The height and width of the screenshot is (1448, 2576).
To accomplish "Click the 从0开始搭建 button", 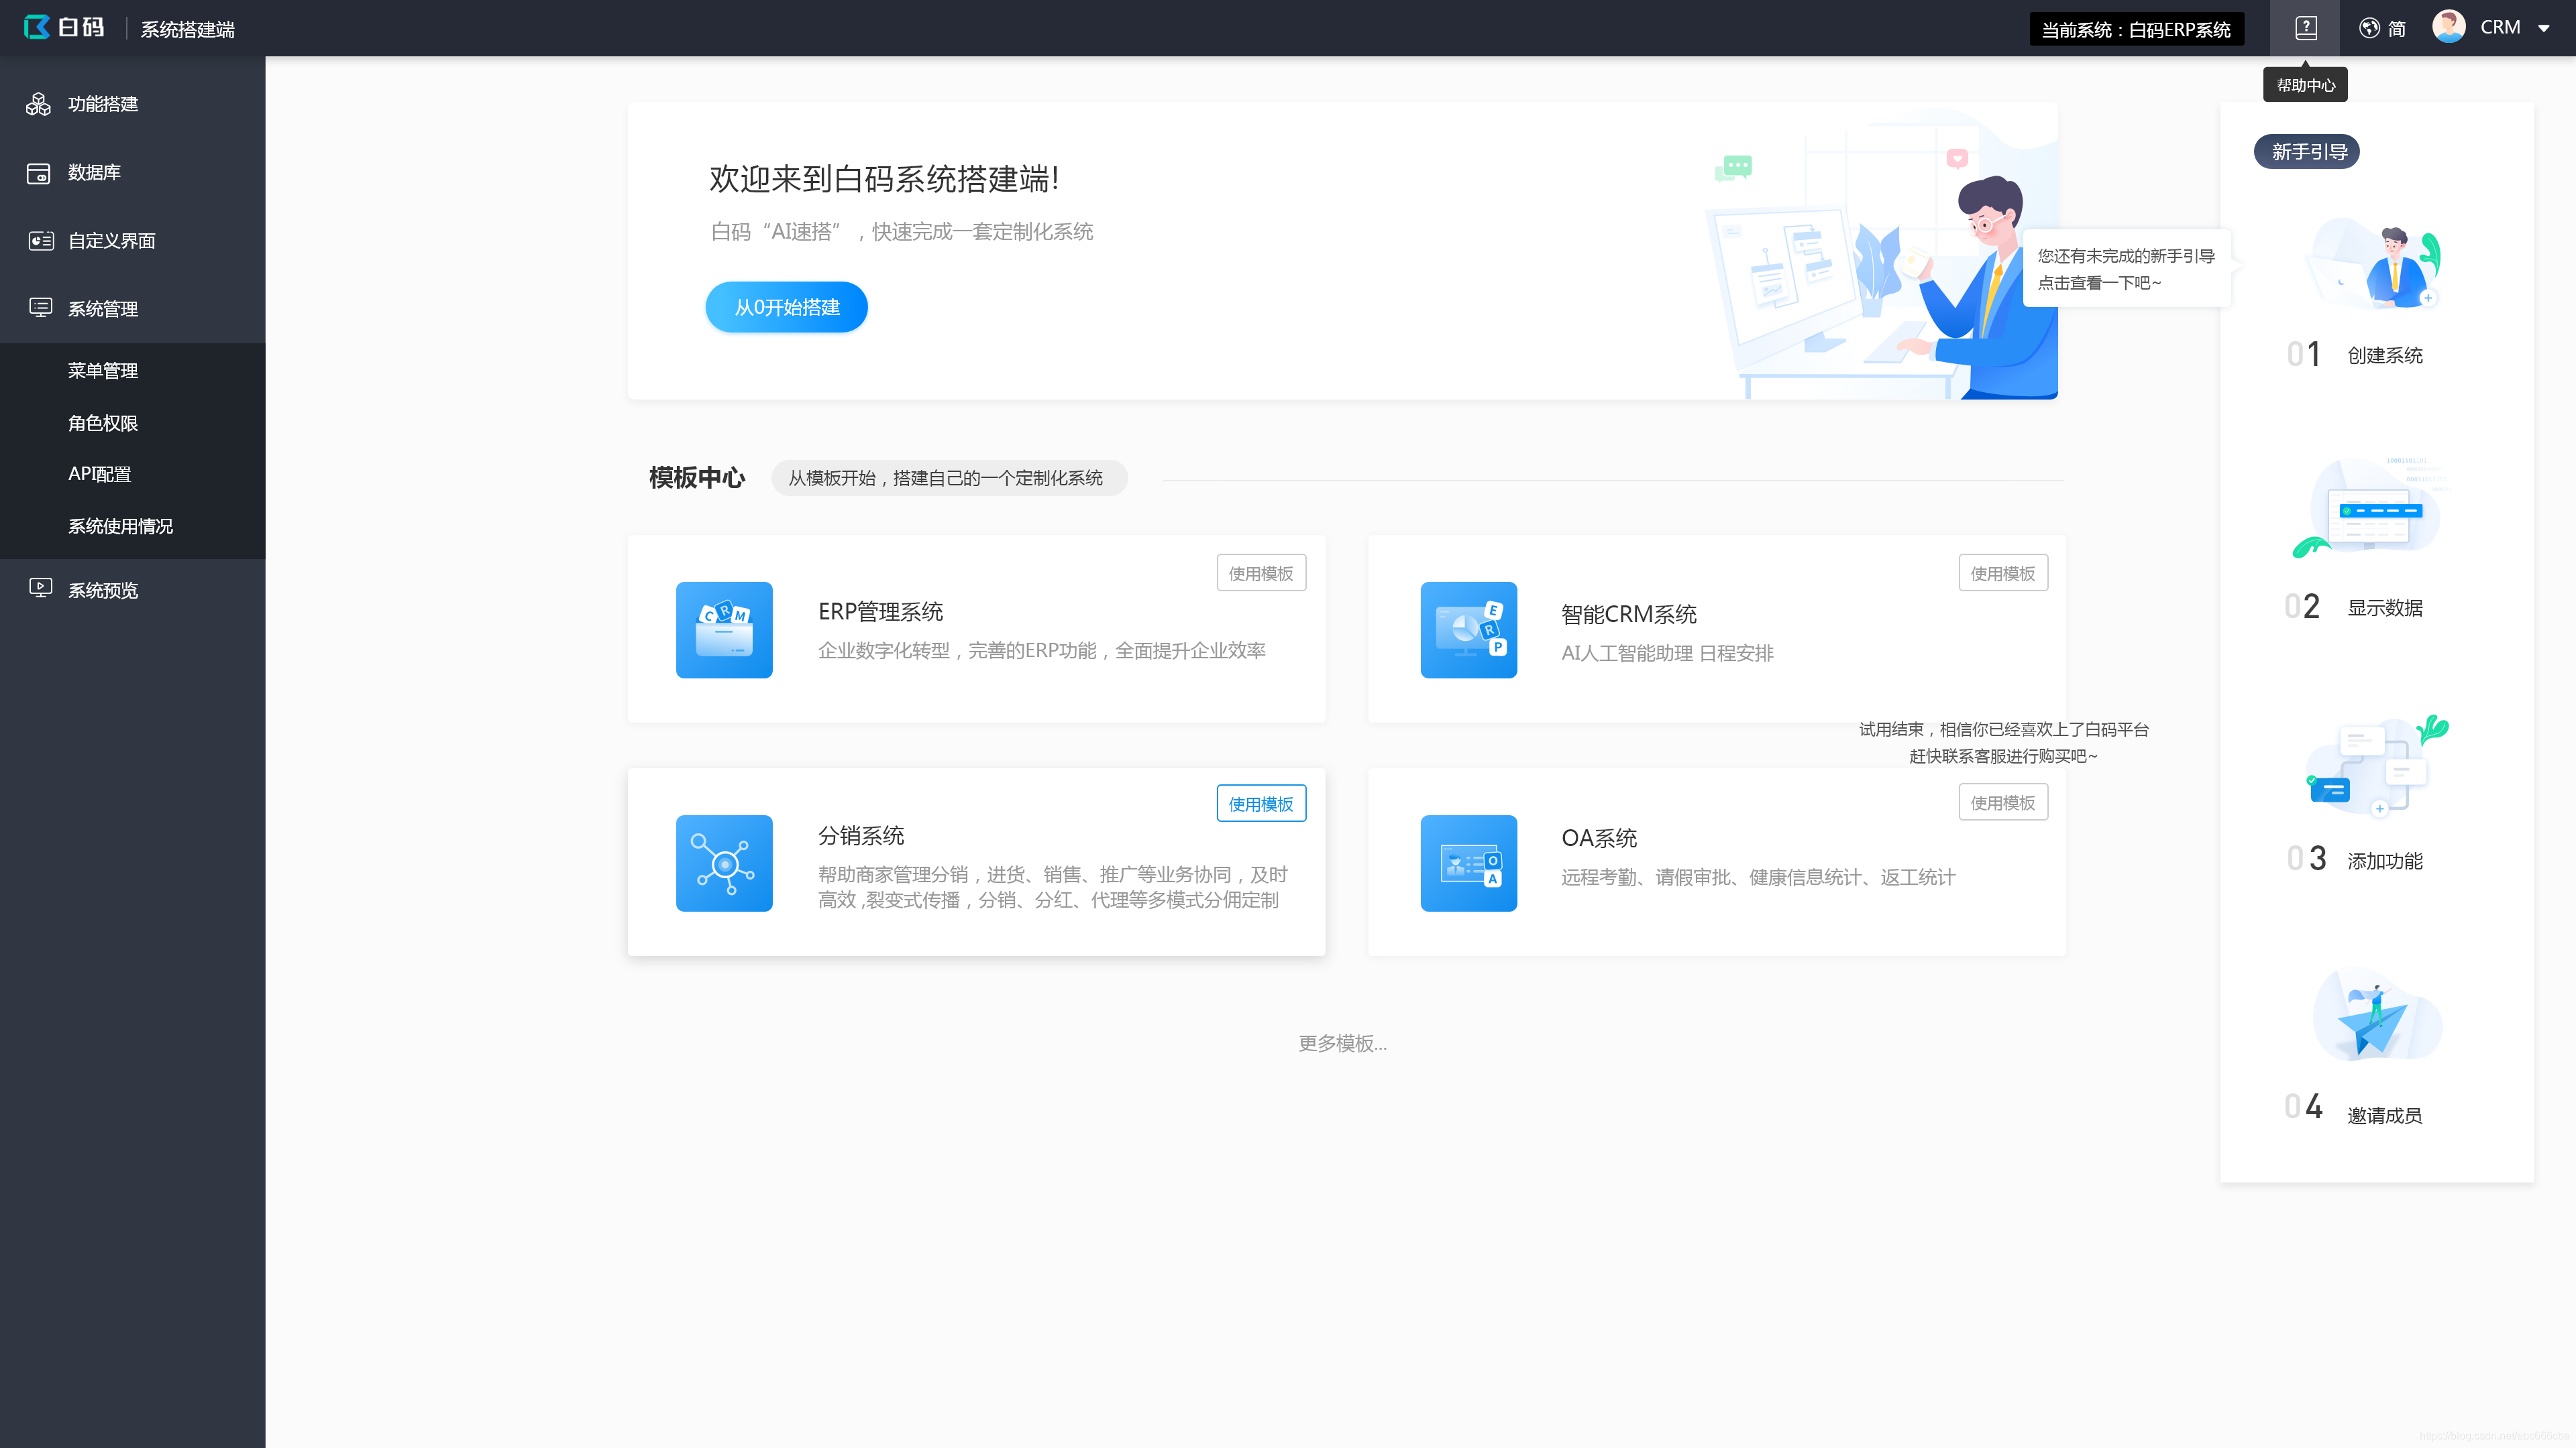I will [x=786, y=307].
